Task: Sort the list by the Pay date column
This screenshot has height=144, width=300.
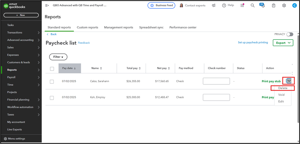Action: click(69, 68)
